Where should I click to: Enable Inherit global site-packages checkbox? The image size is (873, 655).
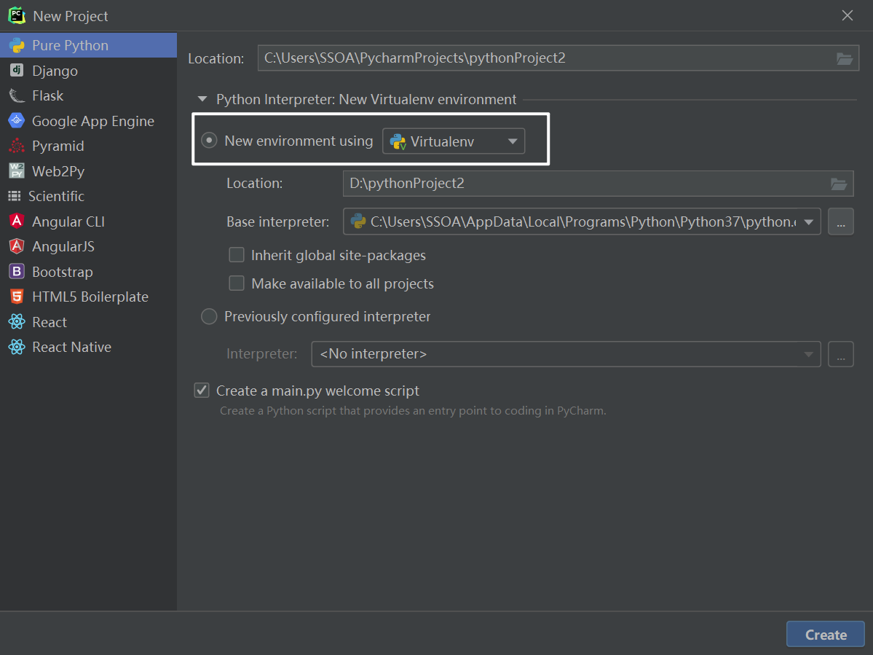237,255
